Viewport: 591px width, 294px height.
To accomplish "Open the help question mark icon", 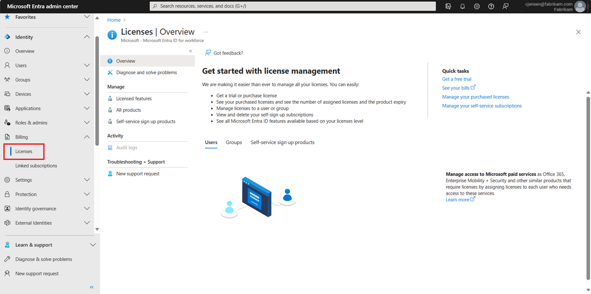I will (x=491, y=6).
